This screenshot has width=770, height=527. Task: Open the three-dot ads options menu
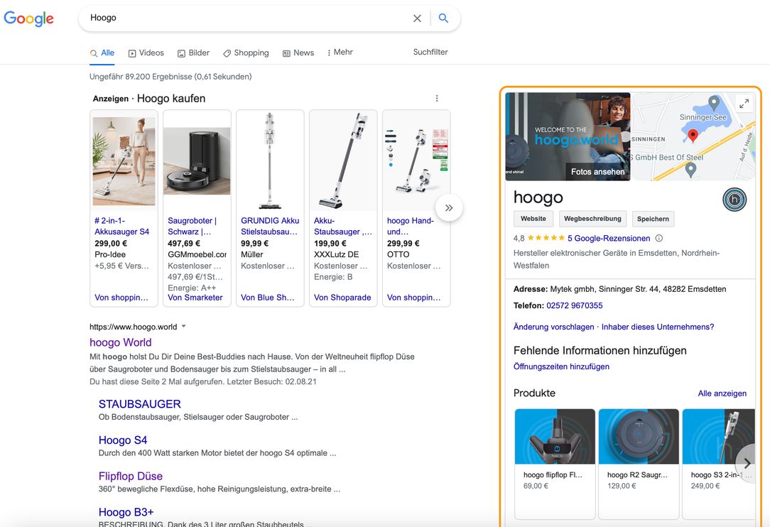[437, 98]
